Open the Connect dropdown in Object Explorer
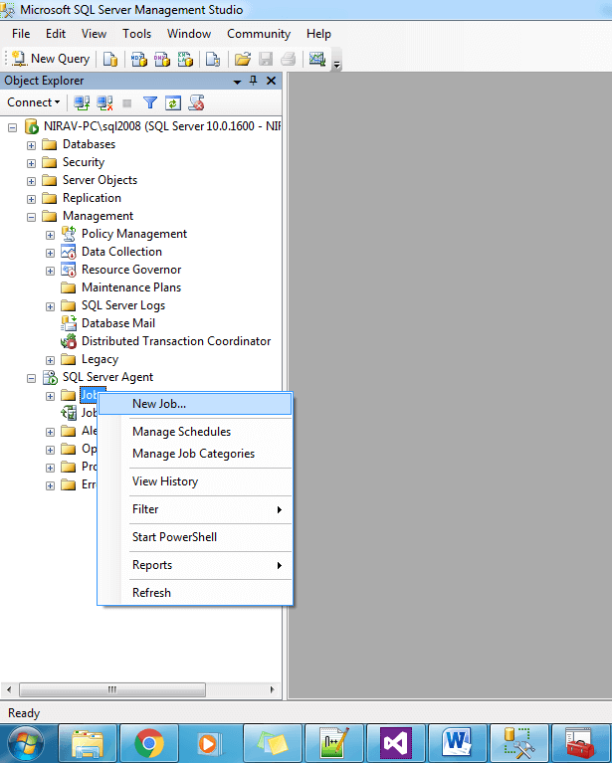The width and height of the screenshot is (612, 764). pos(33,102)
